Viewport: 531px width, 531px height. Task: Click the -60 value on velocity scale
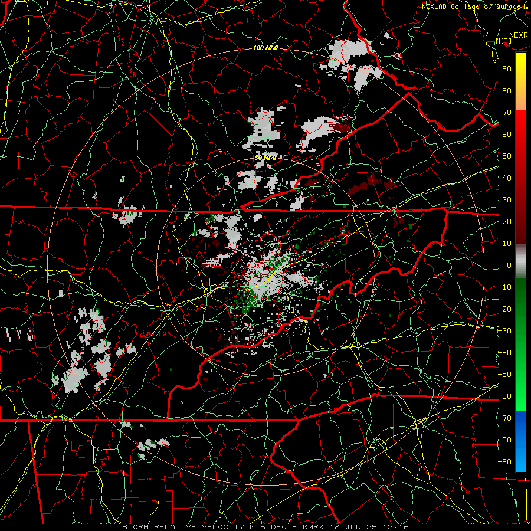(504, 396)
